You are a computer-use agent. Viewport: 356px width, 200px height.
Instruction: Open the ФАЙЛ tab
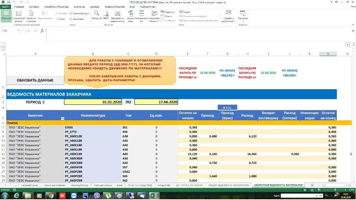point(5,7)
